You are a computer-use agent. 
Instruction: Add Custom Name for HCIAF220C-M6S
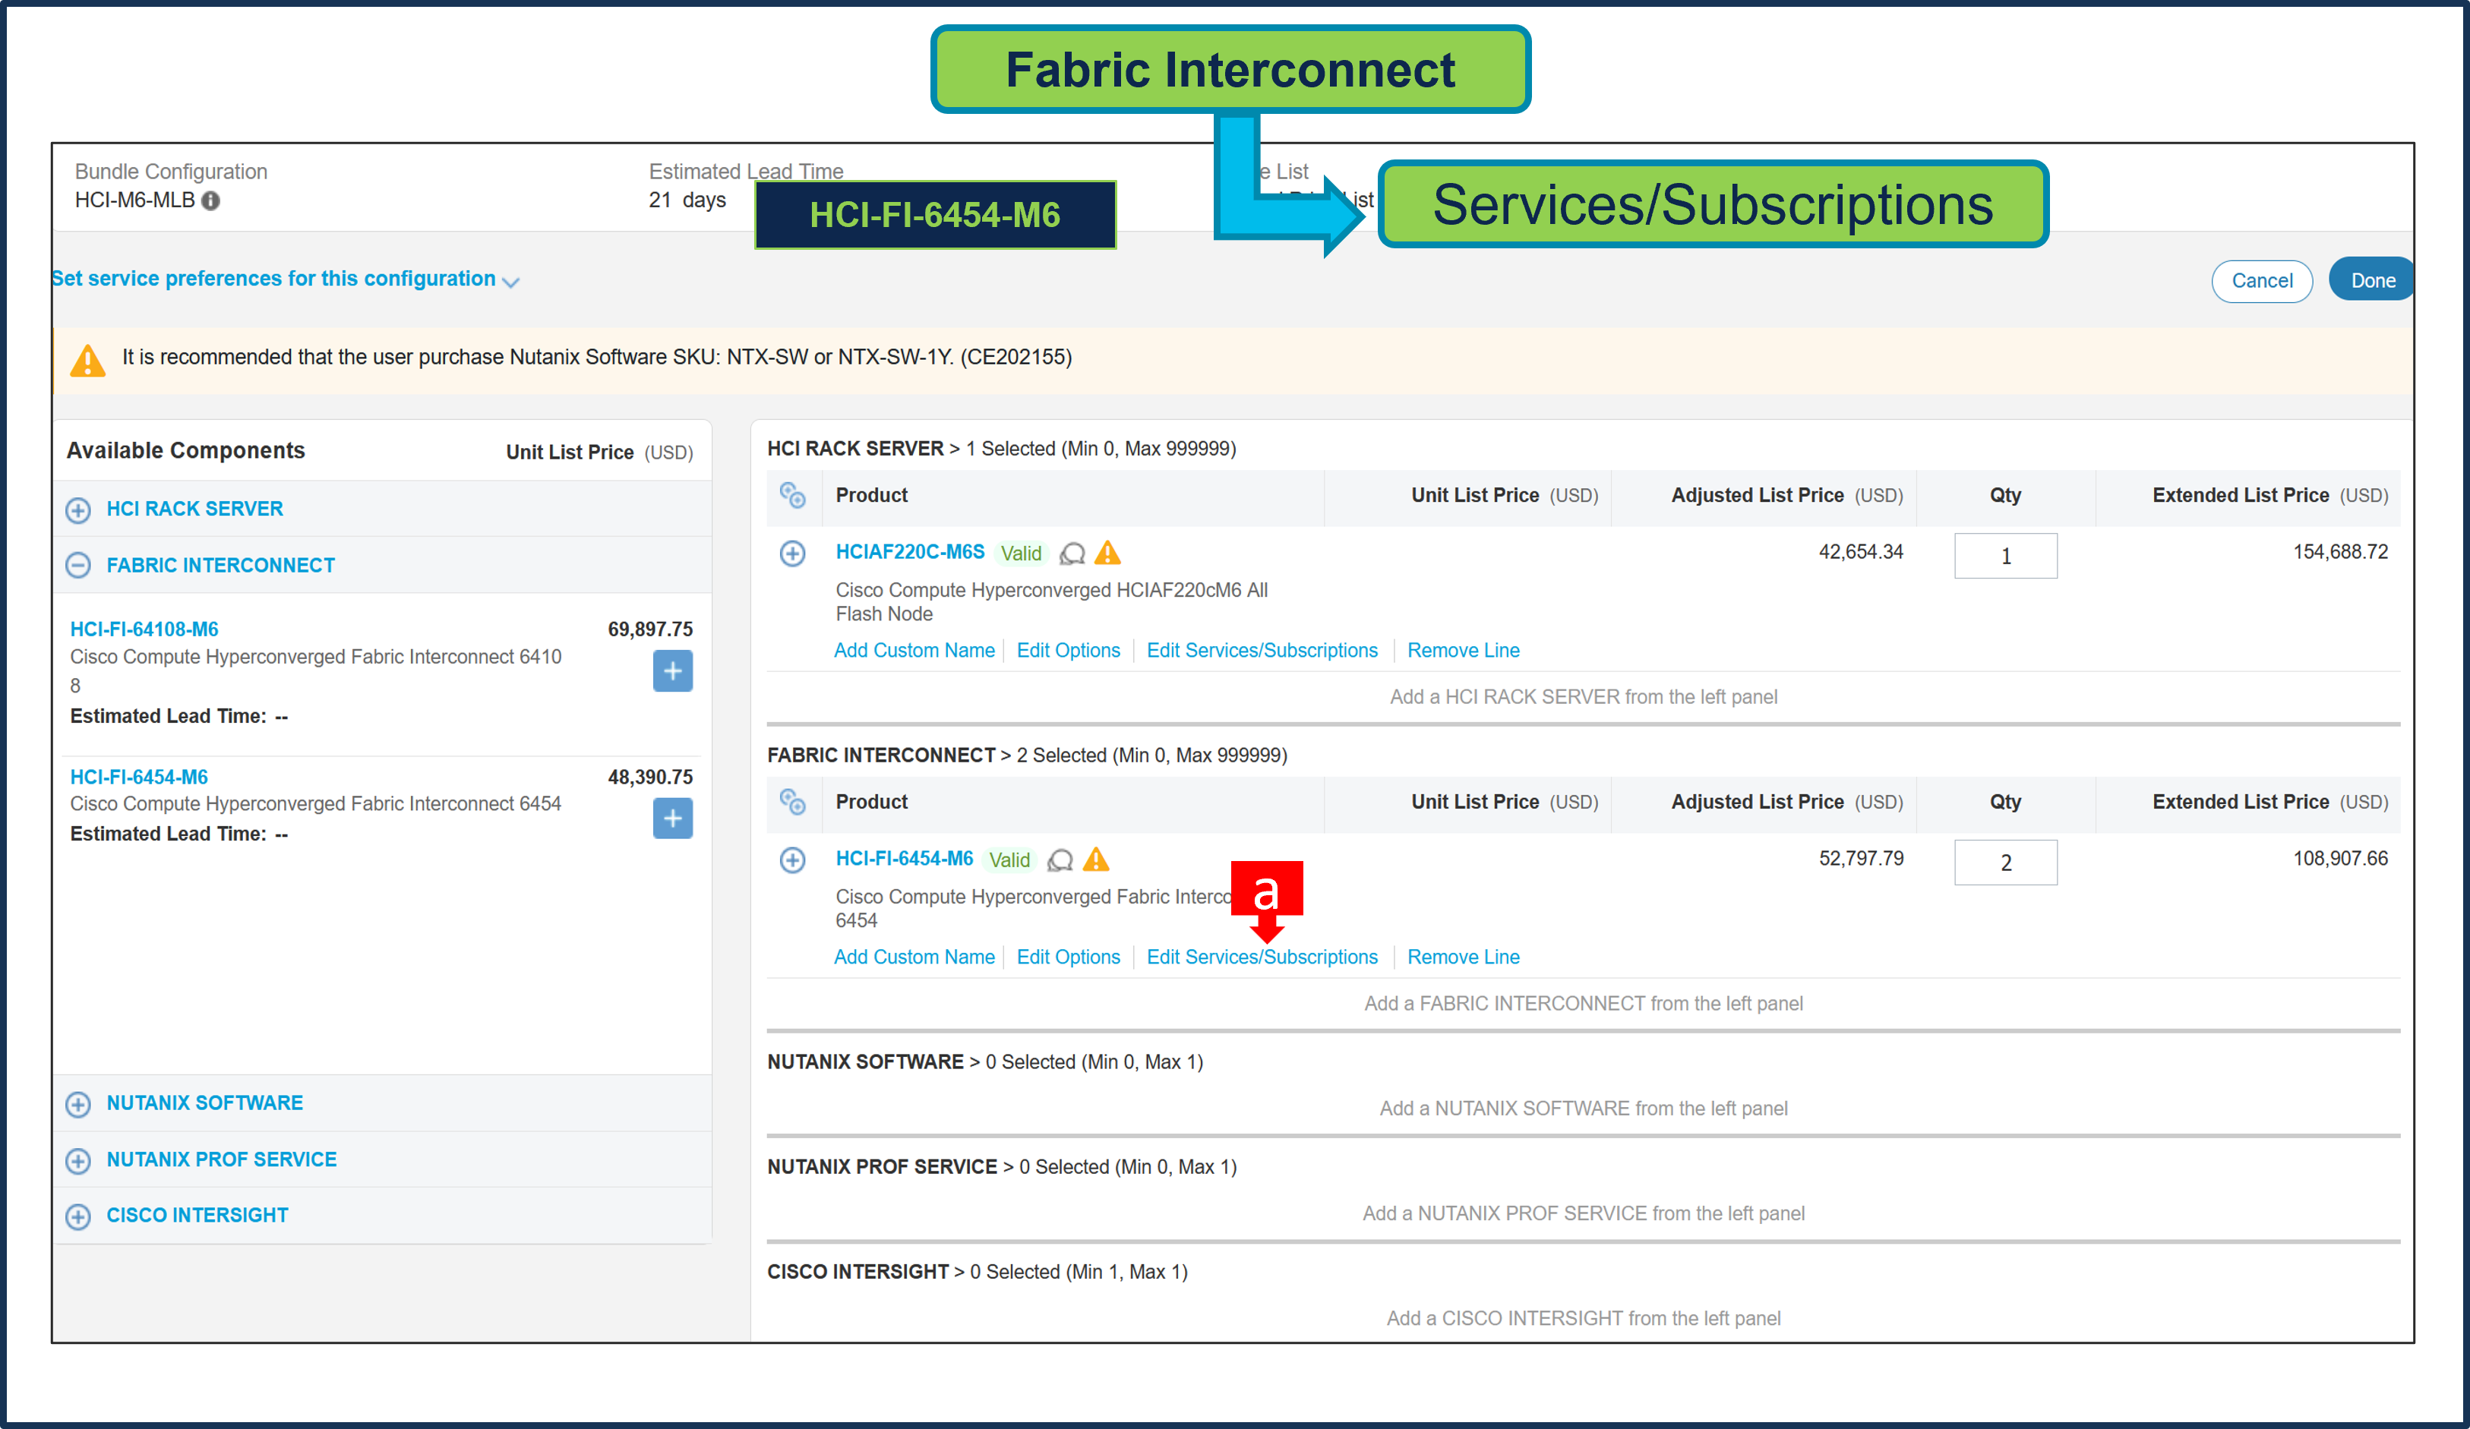point(914,651)
